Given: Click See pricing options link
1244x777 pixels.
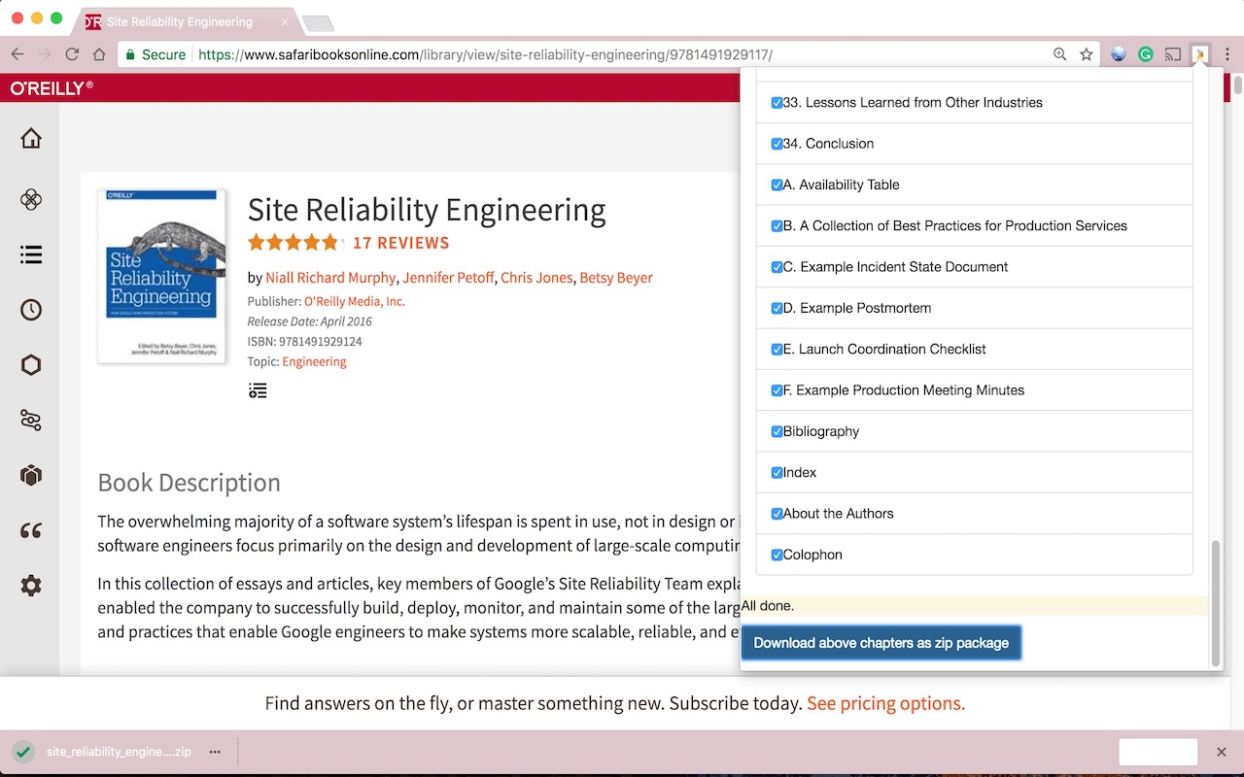Looking at the screenshot, I should 885,703.
